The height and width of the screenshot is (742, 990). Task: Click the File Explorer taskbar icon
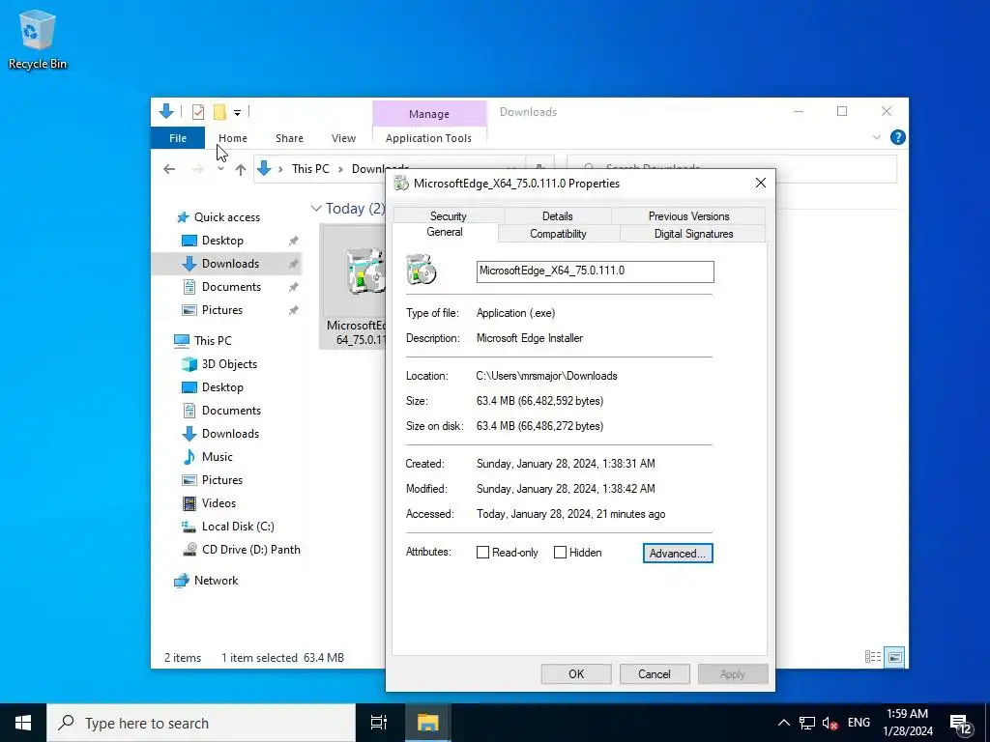pyautogui.click(x=427, y=723)
